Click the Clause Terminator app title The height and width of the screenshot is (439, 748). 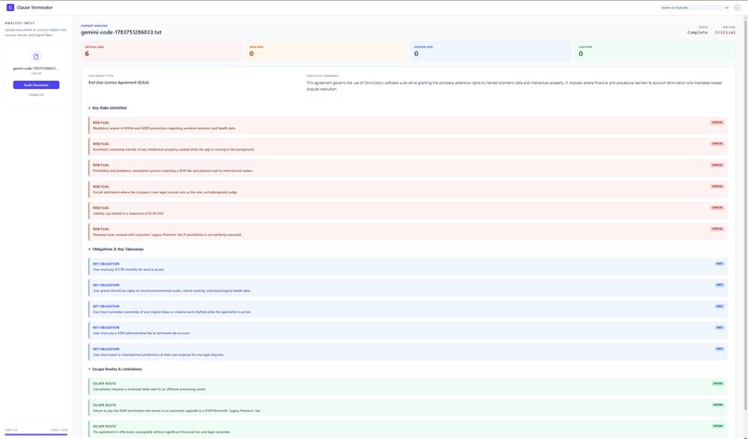coord(35,7)
